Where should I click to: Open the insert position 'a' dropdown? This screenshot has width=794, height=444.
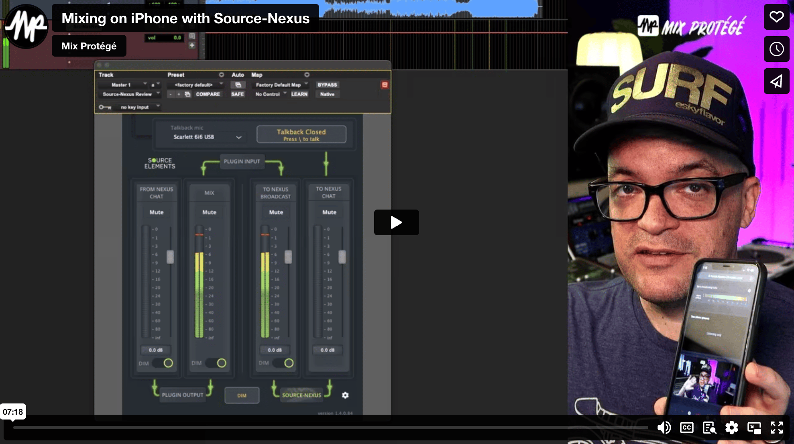tap(155, 85)
